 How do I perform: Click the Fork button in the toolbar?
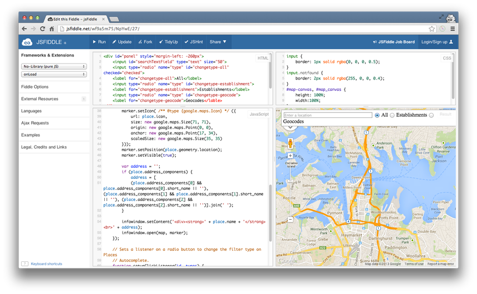tap(145, 42)
